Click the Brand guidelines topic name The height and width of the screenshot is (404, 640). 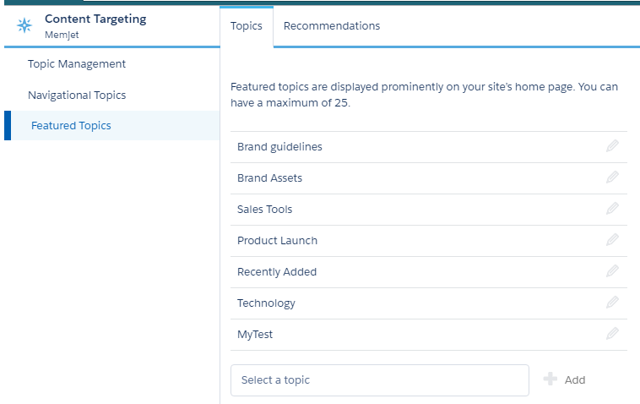click(x=279, y=147)
